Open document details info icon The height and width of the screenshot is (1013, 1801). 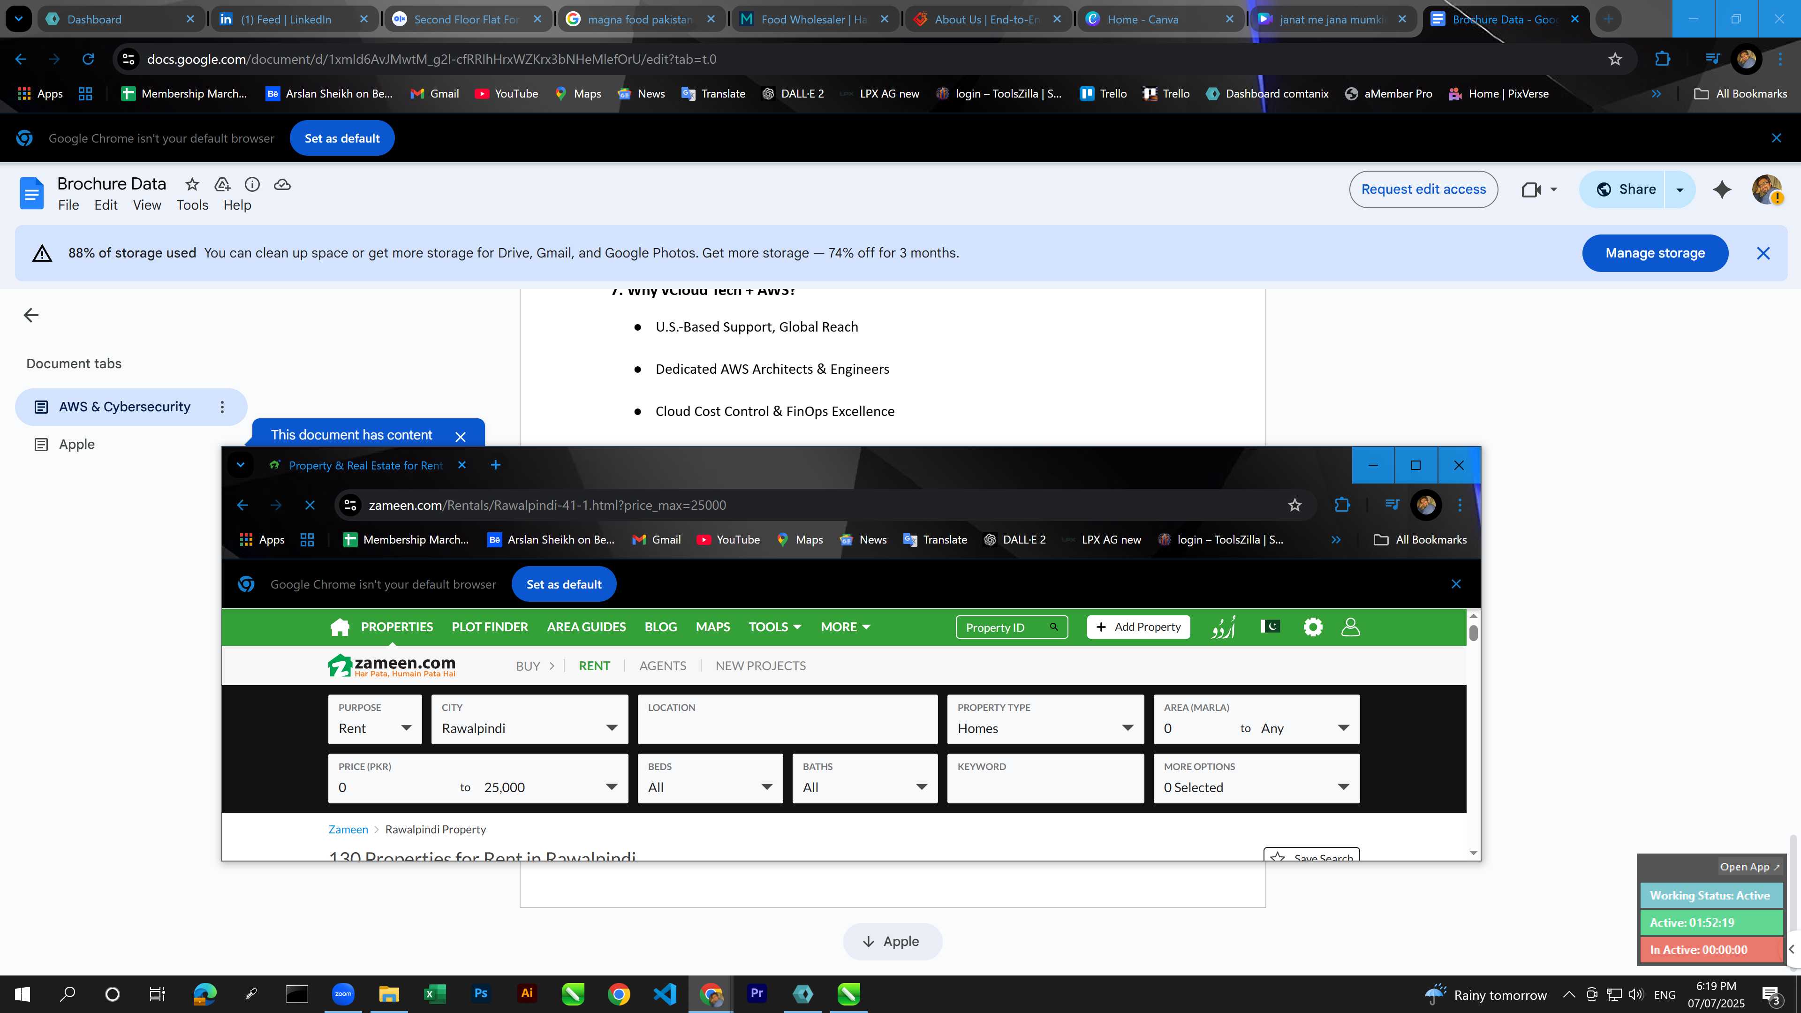click(x=252, y=185)
